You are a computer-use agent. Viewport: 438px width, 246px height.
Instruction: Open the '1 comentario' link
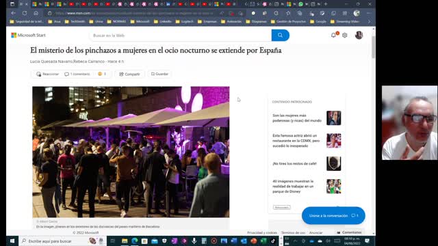click(77, 74)
